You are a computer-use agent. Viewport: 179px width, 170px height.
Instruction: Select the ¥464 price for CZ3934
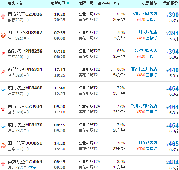[172, 107]
